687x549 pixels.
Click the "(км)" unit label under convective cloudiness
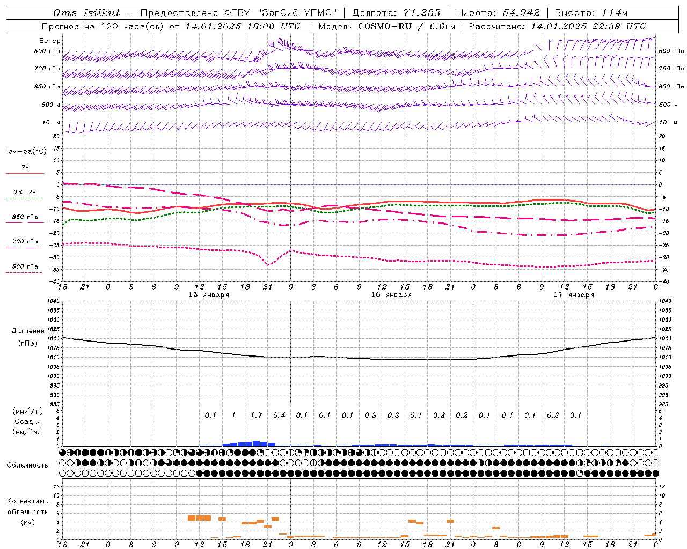pyautogui.click(x=28, y=522)
